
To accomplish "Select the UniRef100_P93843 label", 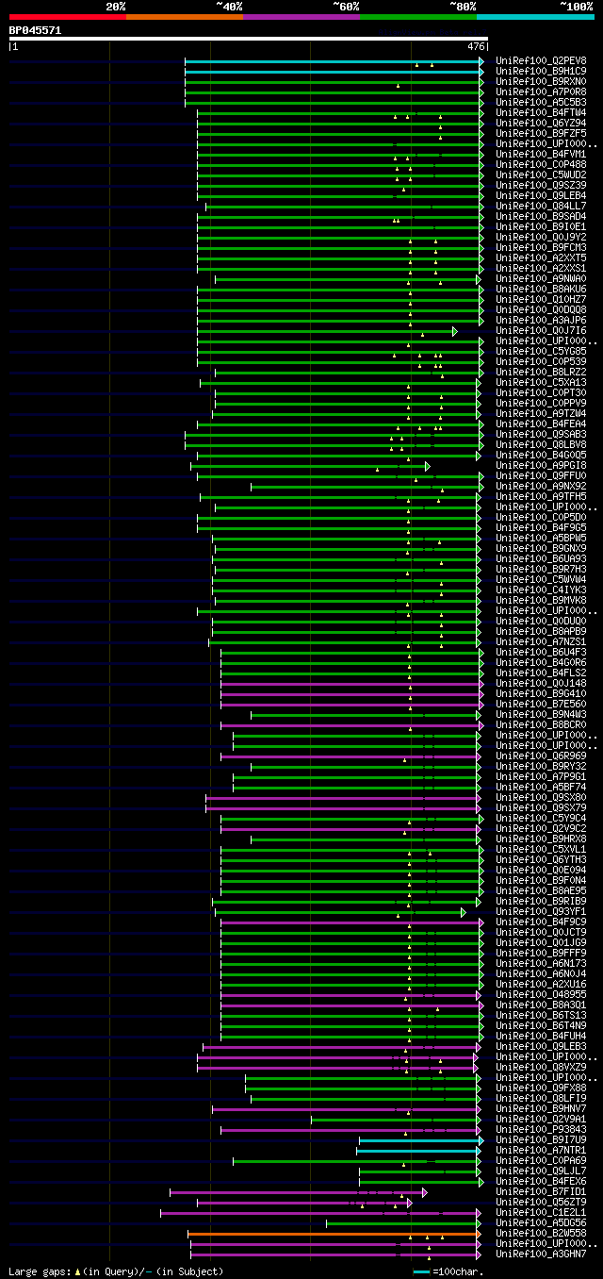I will click(x=541, y=1129).
